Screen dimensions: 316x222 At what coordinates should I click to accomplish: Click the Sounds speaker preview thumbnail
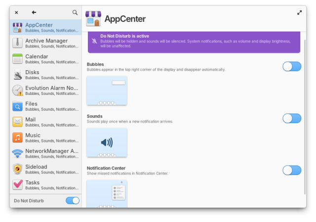click(x=107, y=142)
